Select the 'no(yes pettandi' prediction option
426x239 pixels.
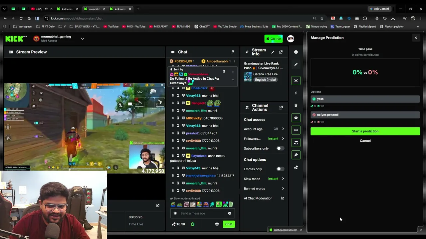tap(365, 115)
